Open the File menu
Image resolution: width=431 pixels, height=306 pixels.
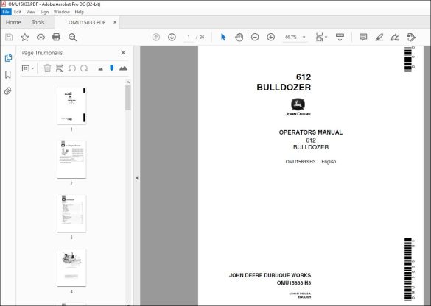click(6, 12)
